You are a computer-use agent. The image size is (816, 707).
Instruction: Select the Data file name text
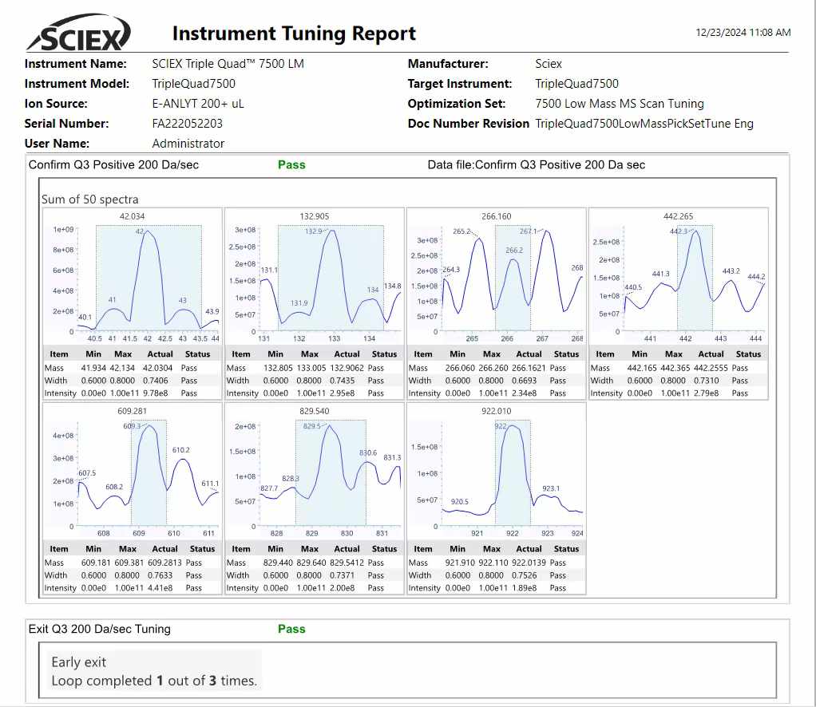click(537, 164)
